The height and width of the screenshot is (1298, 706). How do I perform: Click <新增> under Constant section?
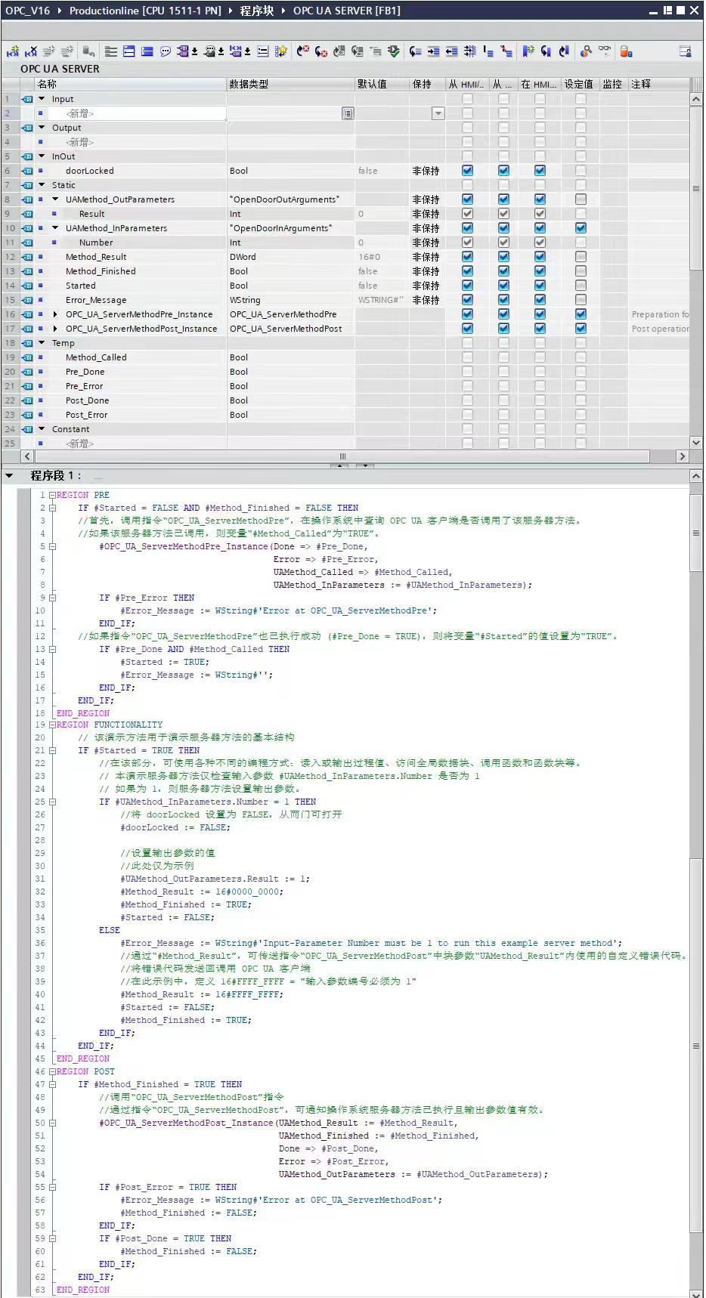pos(79,443)
